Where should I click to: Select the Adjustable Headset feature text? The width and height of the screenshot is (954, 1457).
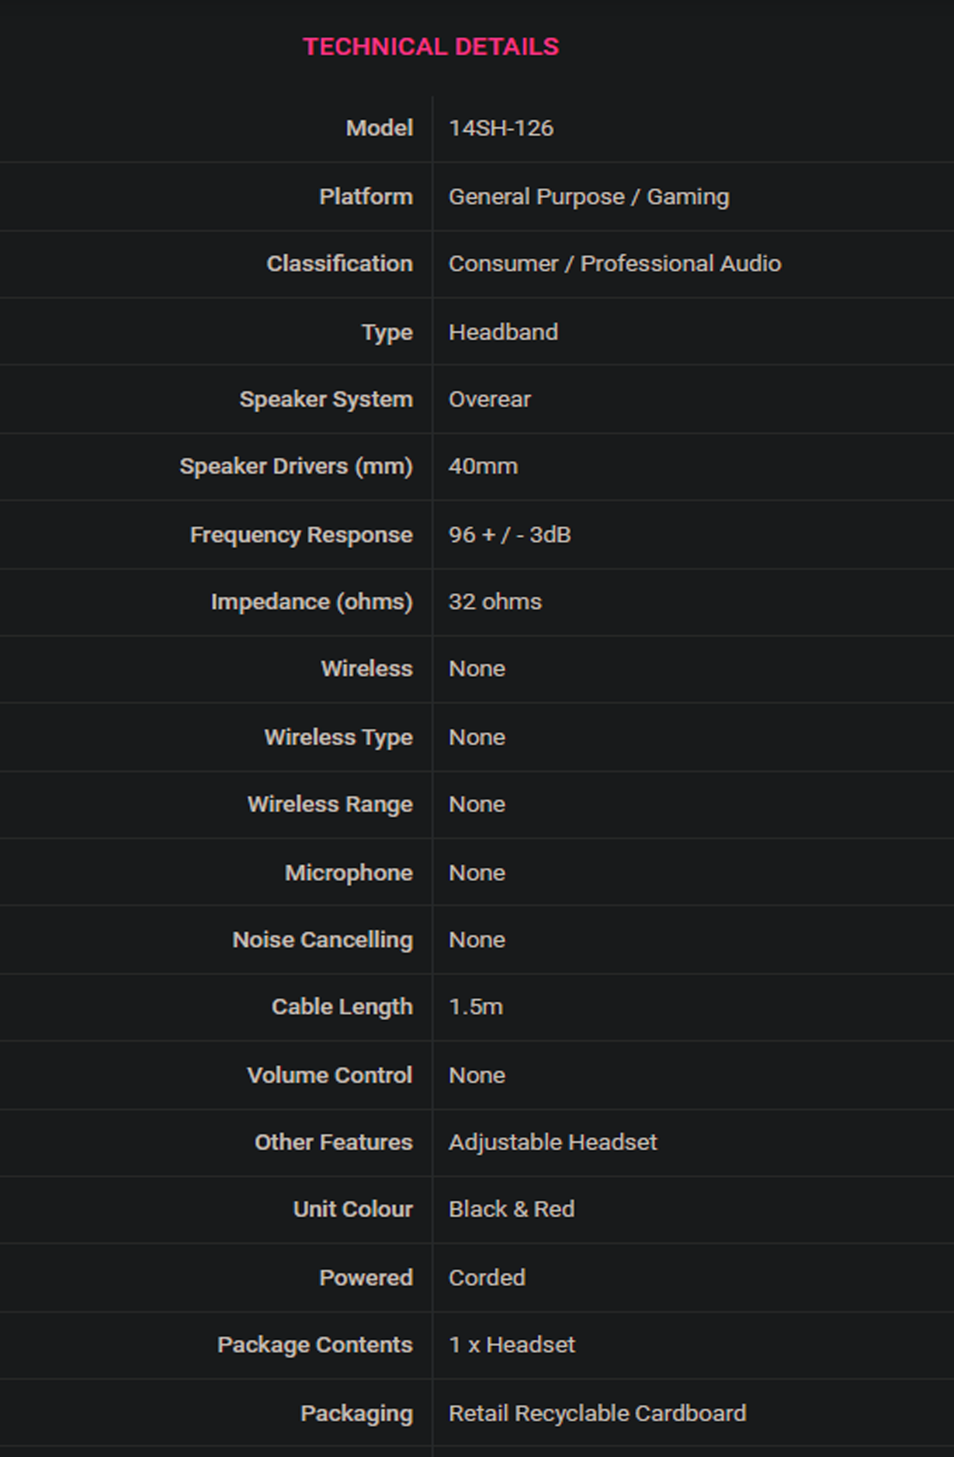pyautogui.click(x=553, y=1143)
